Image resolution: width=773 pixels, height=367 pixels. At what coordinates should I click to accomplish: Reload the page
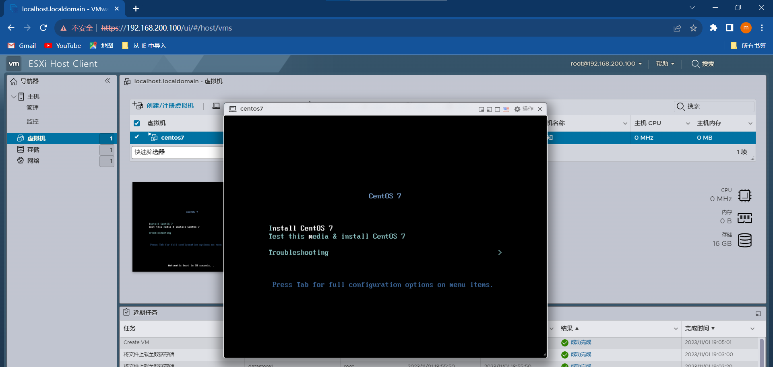[43, 28]
